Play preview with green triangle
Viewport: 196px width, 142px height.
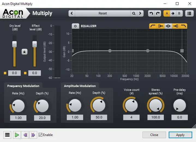(x=17, y=135)
